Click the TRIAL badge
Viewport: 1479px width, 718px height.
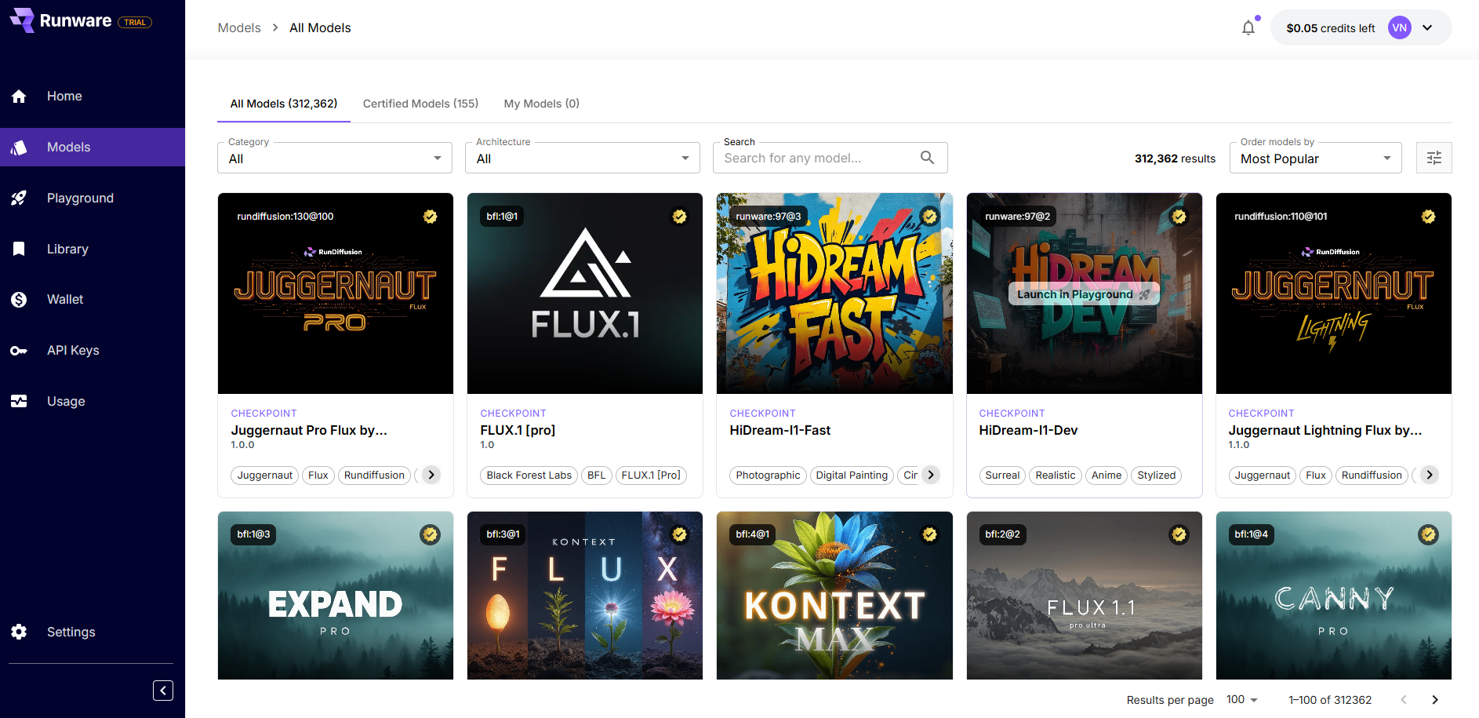pyautogui.click(x=135, y=22)
